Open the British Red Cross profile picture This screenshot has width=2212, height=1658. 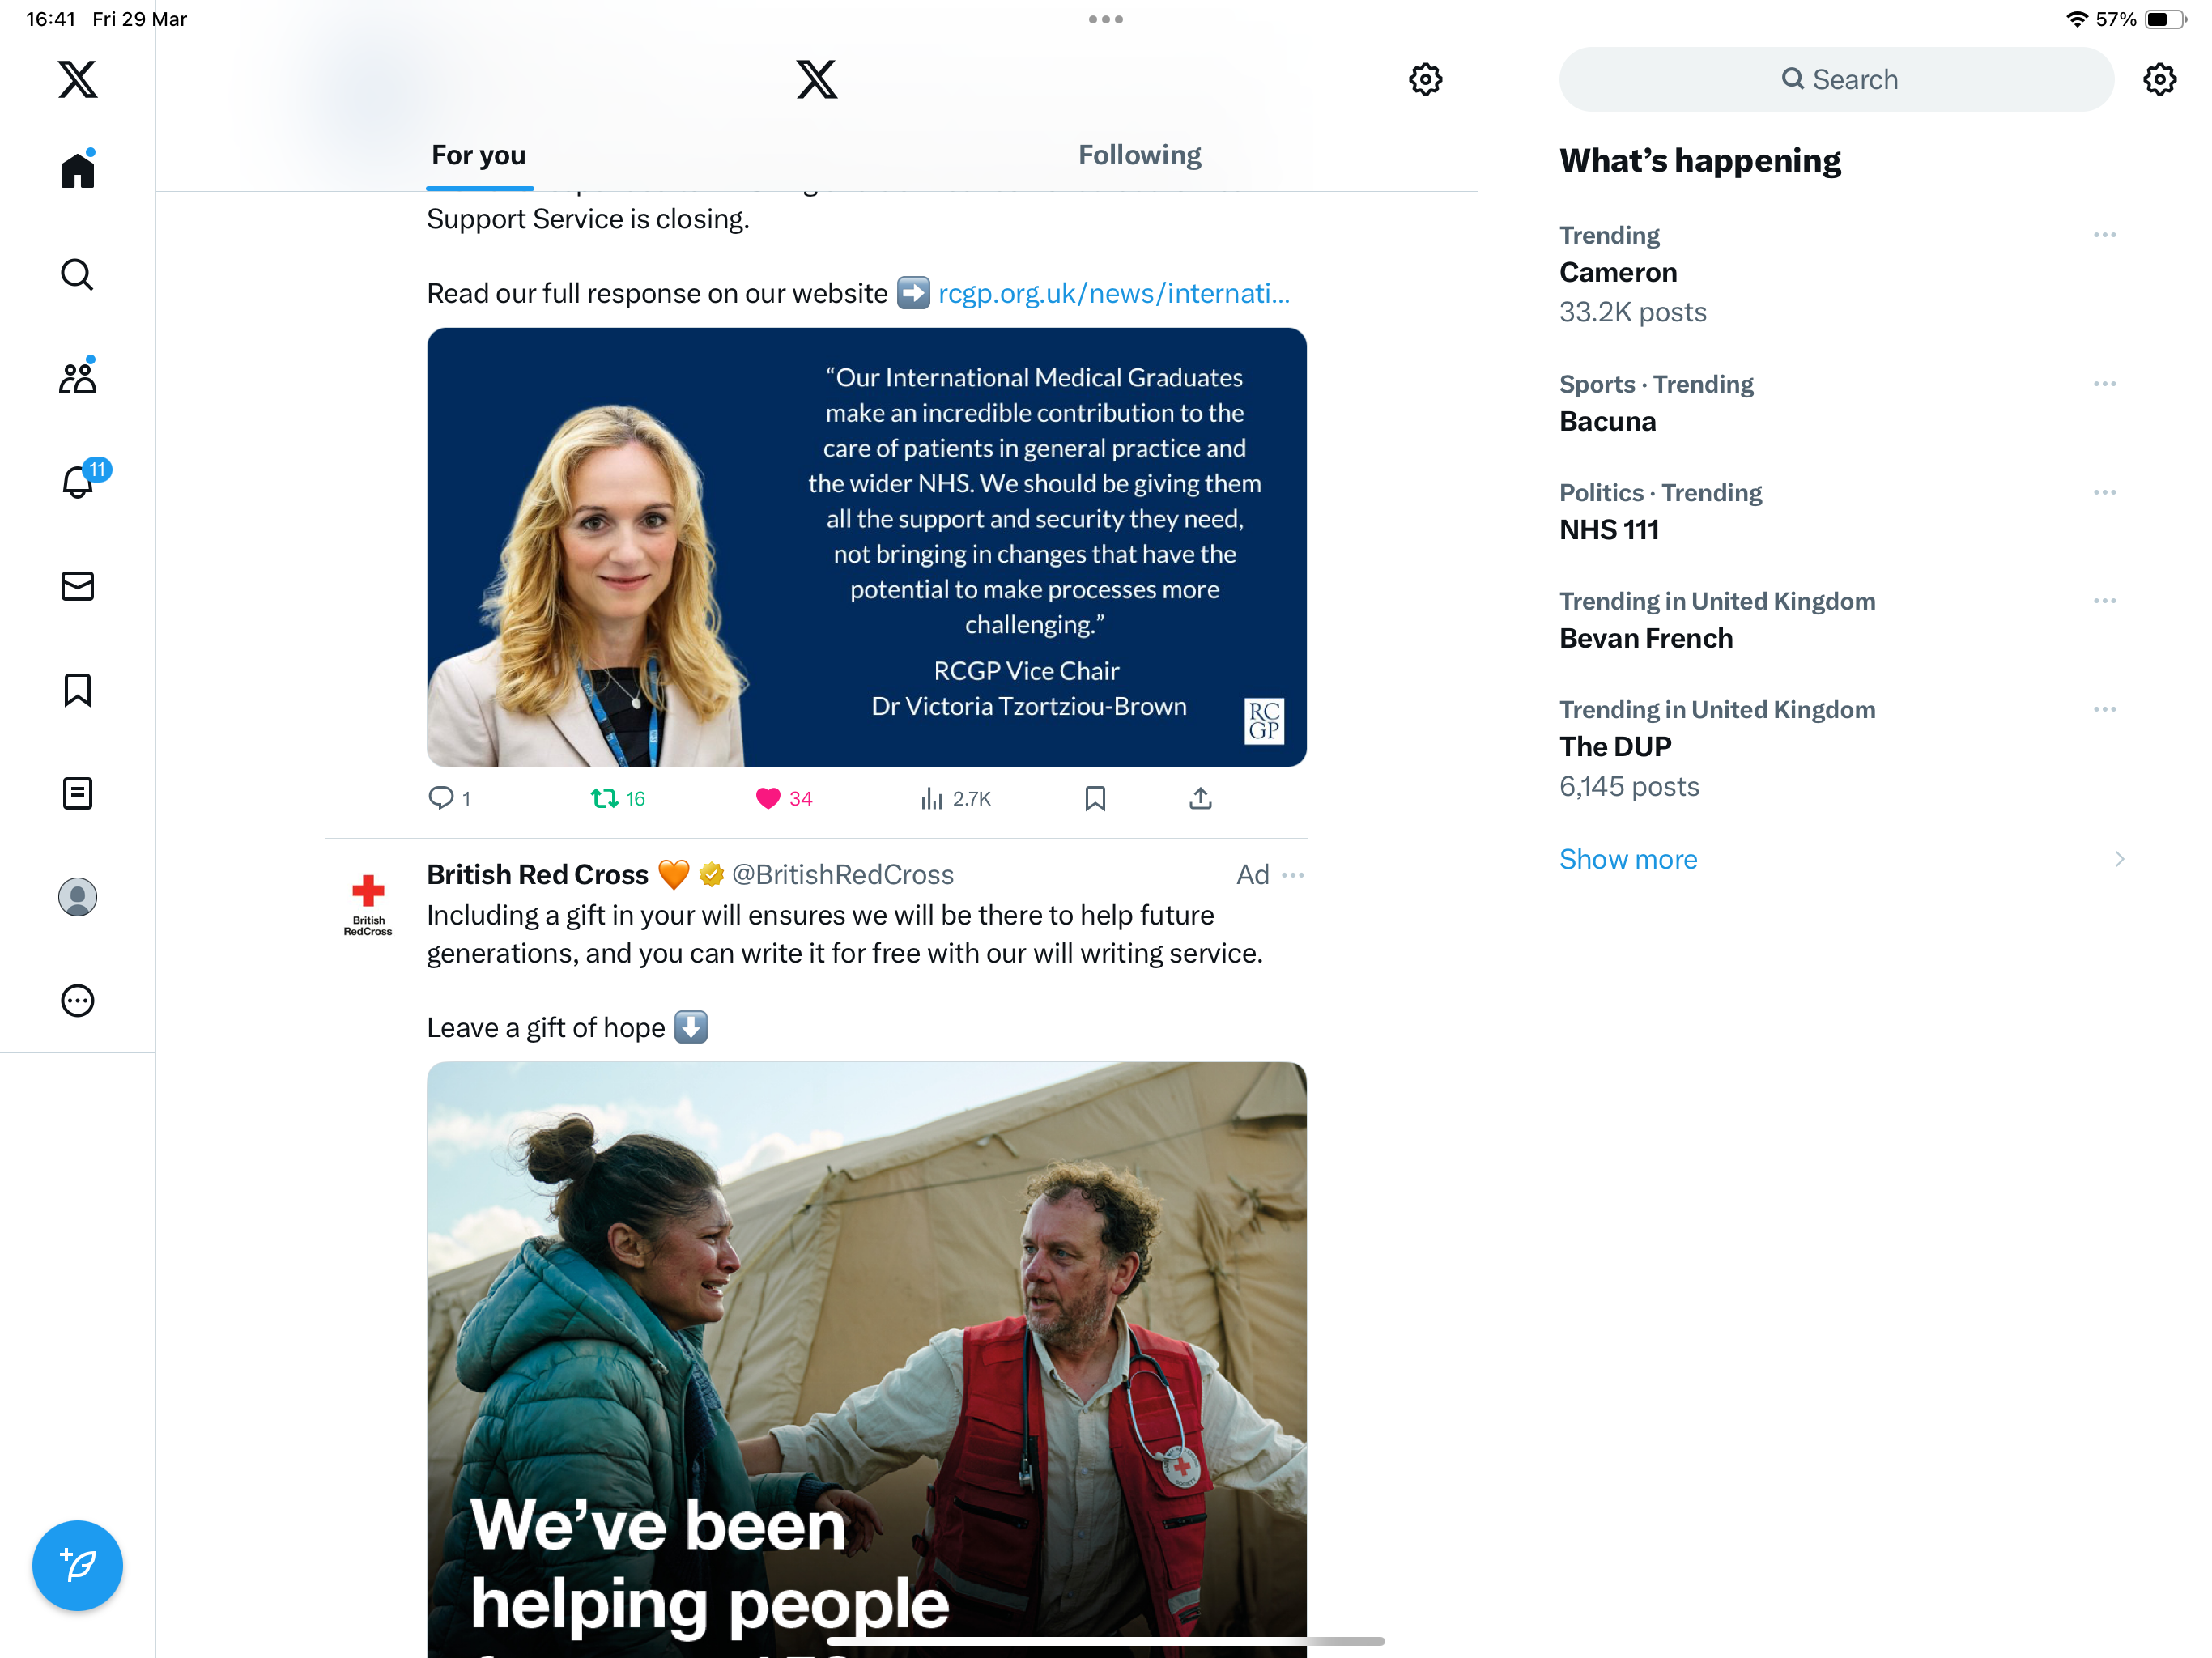pyautogui.click(x=368, y=903)
